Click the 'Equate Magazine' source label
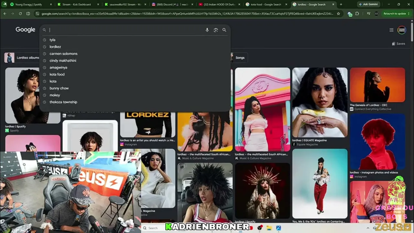The image size is (414, 233). pos(307,144)
